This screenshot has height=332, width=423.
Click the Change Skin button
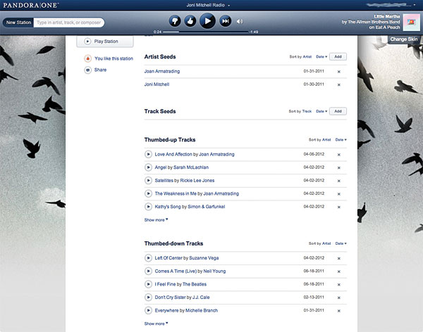click(x=404, y=39)
